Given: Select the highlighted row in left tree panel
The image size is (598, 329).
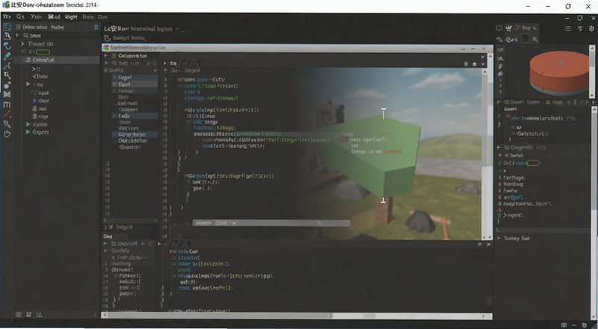Looking at the screenshot, I should click(57, 60).
